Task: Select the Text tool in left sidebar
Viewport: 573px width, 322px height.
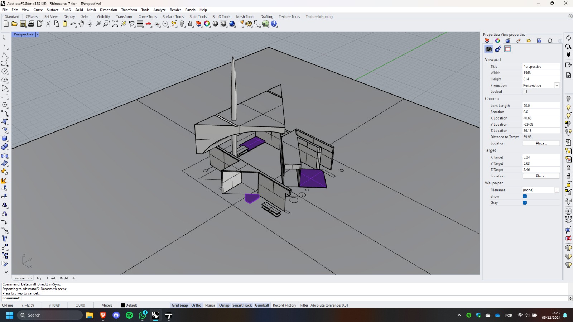Action: point(5,239)
